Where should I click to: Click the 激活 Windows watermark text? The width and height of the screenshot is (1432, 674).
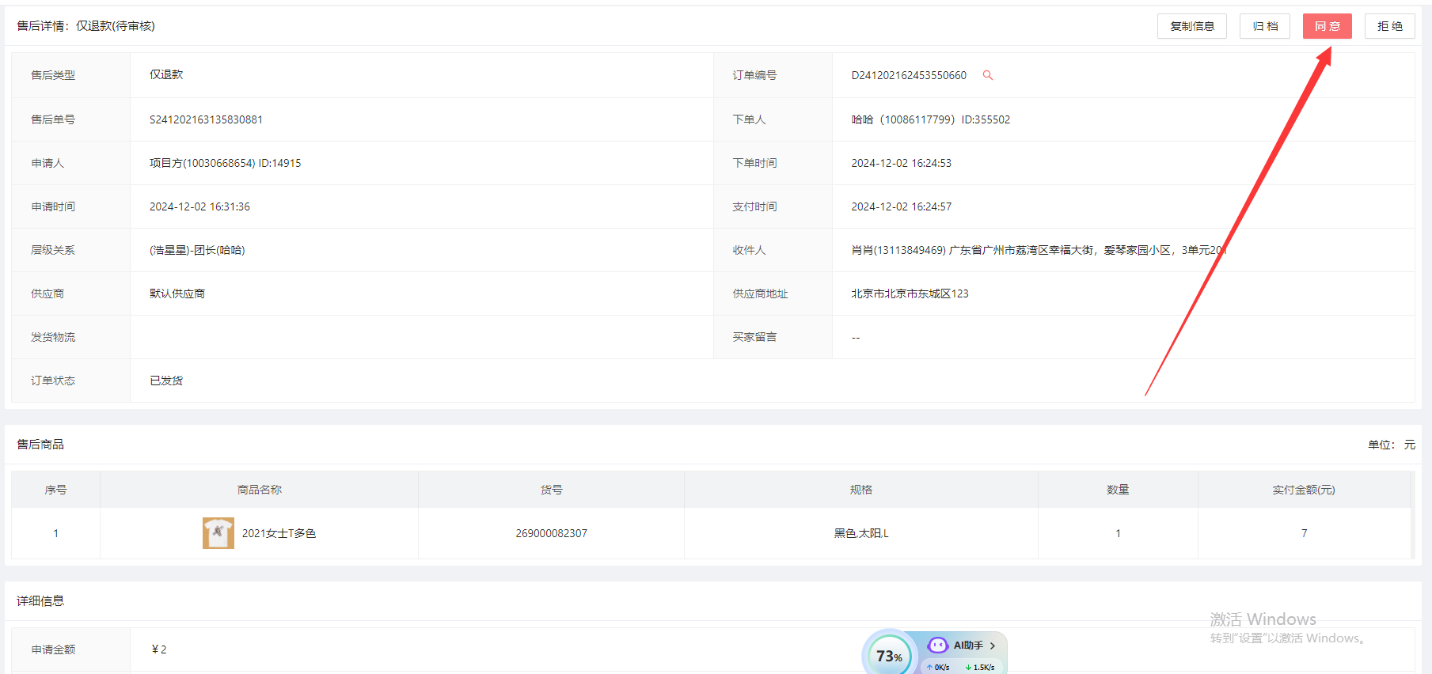click(x=1262, y=619)
